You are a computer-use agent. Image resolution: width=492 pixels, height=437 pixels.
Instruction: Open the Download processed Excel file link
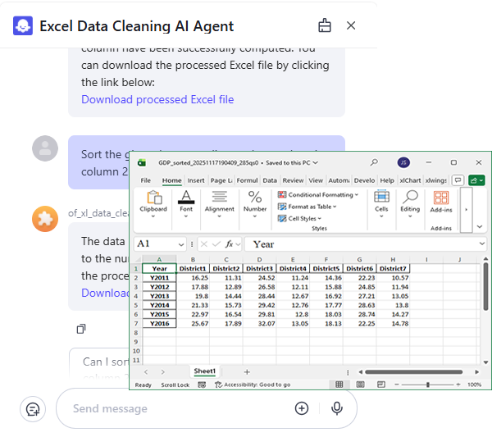(x=157, y=99)
